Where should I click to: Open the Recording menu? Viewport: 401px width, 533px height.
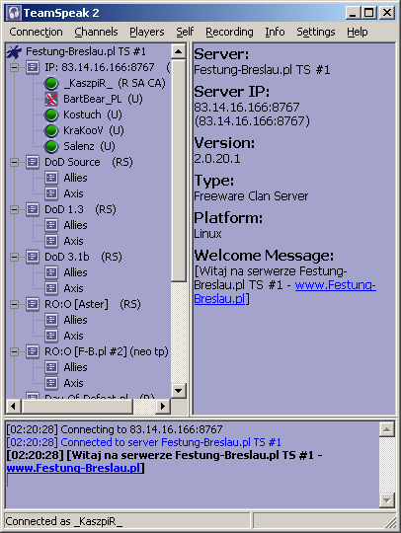[229, 32]
